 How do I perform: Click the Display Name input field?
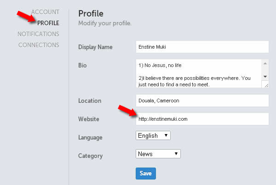pos(202,47)
